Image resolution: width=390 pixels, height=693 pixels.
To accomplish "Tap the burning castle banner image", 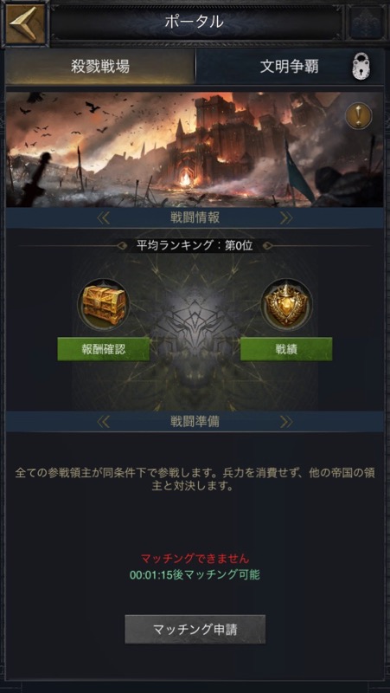I will (195, 149).
